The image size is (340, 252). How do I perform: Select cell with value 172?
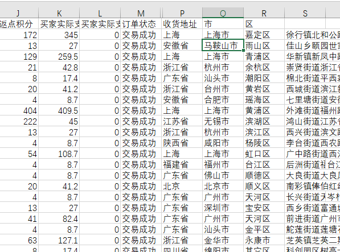[x=19, y=35]
